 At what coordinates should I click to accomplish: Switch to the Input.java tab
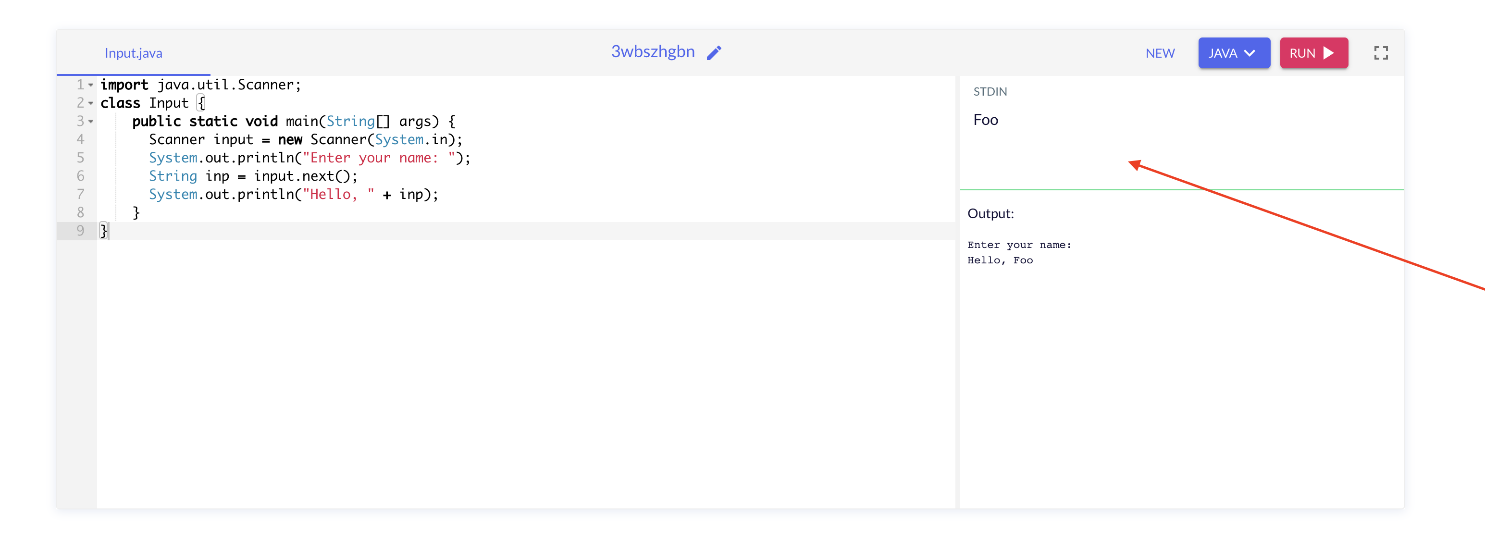pos(133,53)
